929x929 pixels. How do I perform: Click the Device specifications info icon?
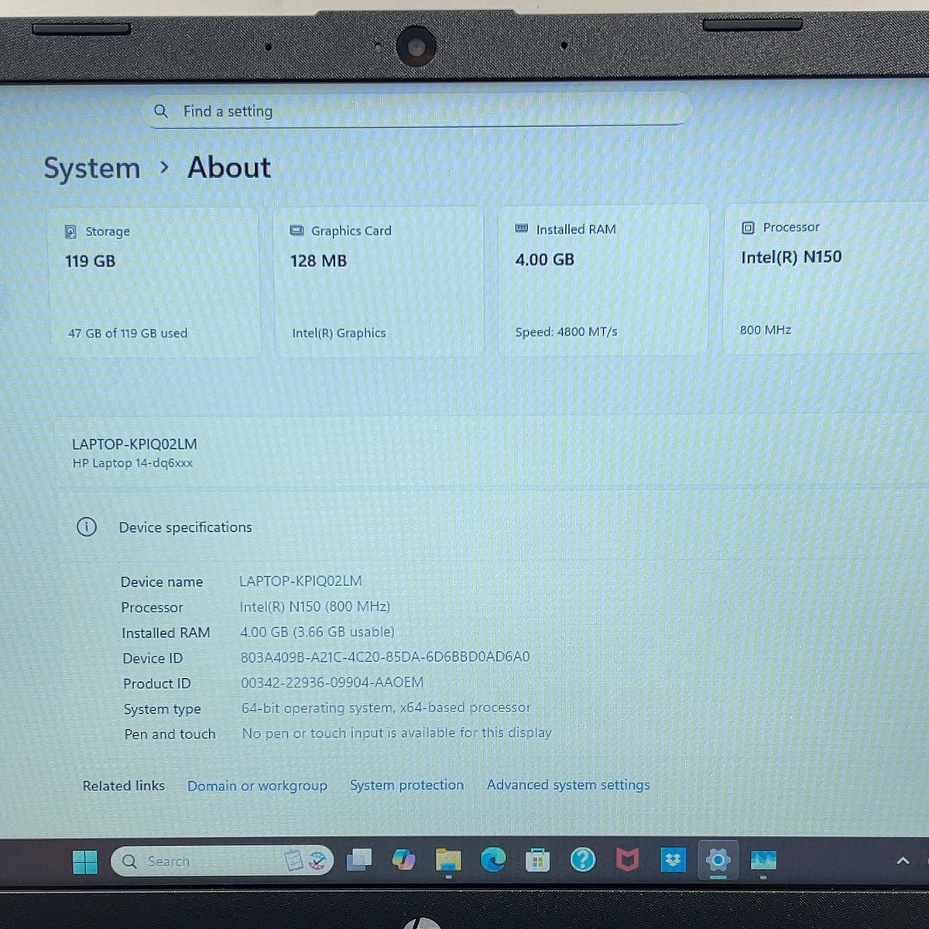[x=87, y=527]
